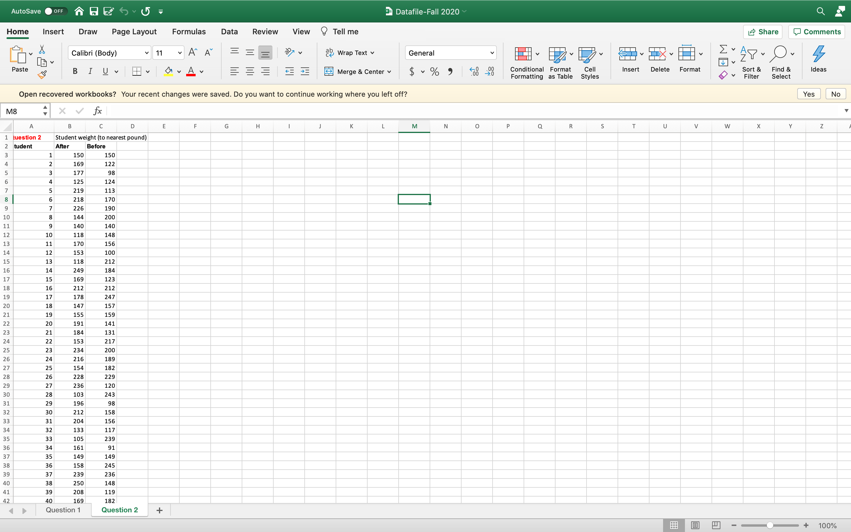851x532 pixels.
Task: Expand the Fill Color dropdown arrow
Action: pyautogui.click(x=179, y=72)
